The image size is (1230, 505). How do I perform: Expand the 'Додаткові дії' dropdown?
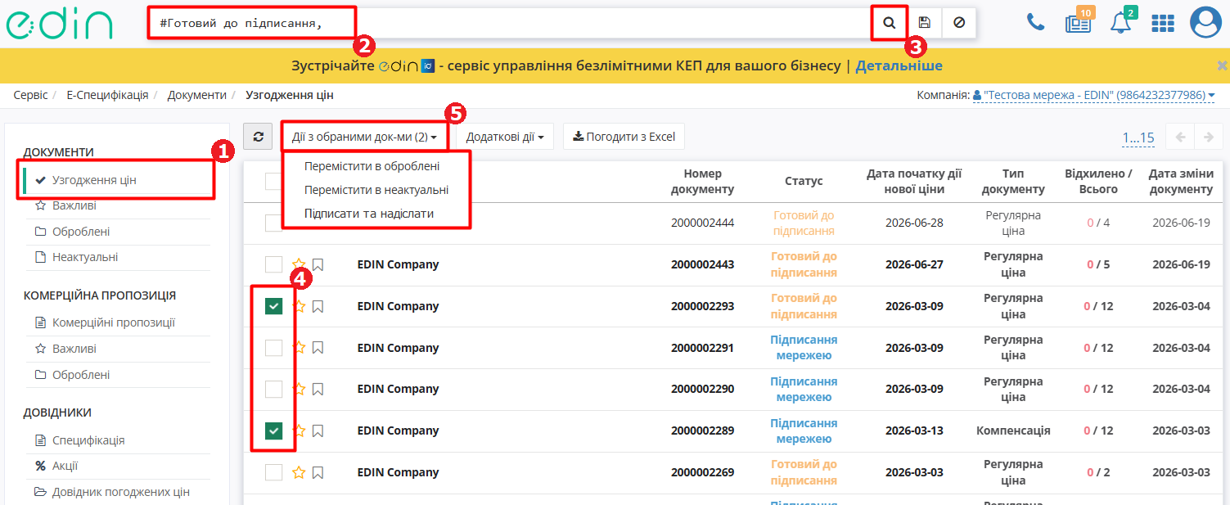(x=505, y=137)
